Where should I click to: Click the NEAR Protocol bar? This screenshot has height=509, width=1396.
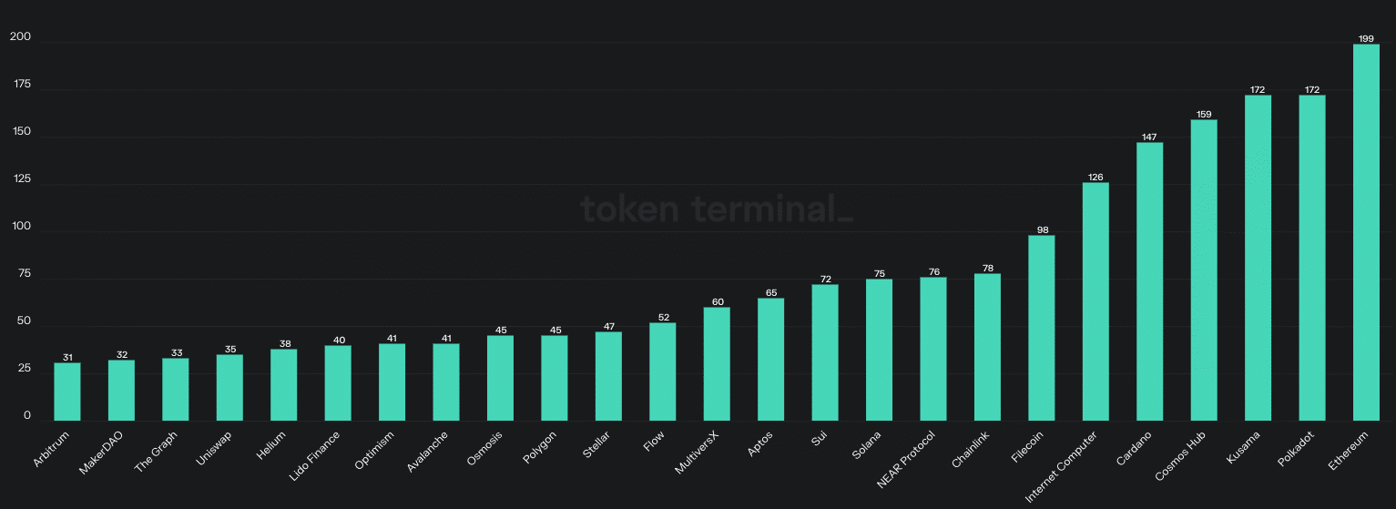(933, 349)
